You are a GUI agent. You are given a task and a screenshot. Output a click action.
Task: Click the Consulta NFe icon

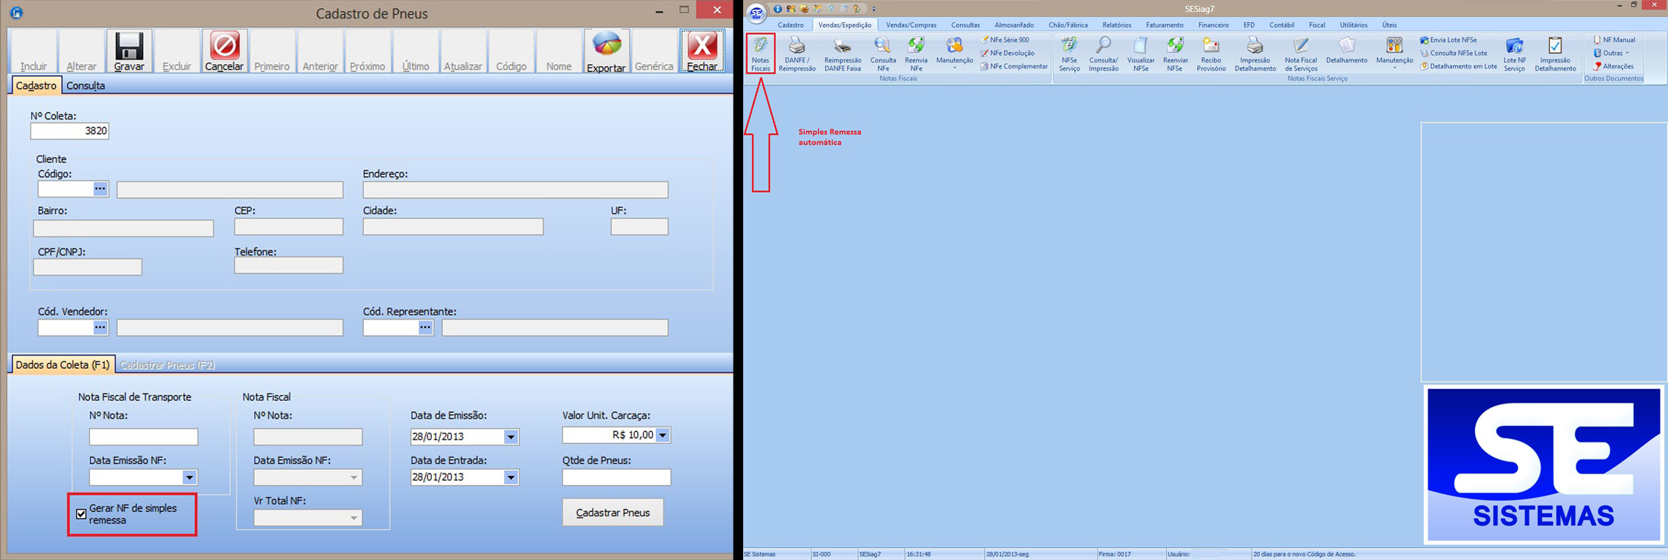pos(882,53)
